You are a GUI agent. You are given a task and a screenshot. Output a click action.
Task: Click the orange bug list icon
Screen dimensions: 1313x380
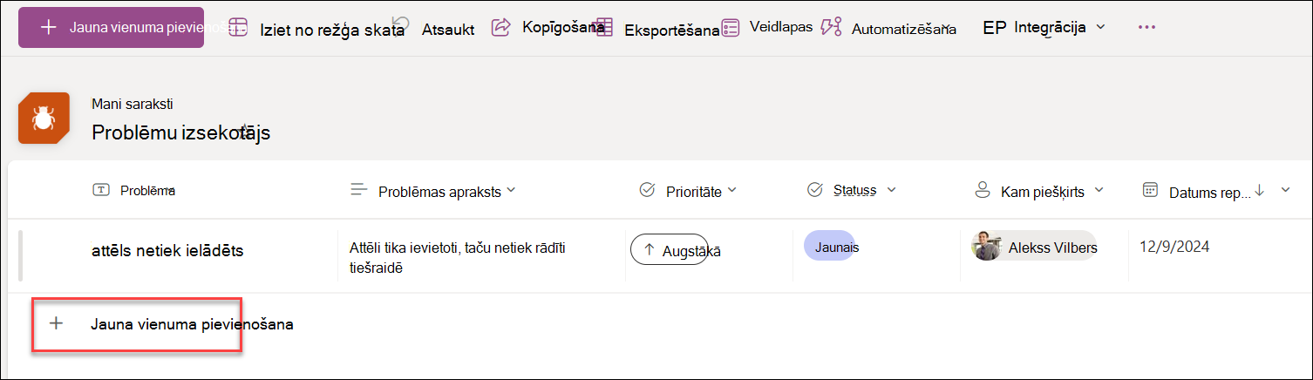[44, 119]
